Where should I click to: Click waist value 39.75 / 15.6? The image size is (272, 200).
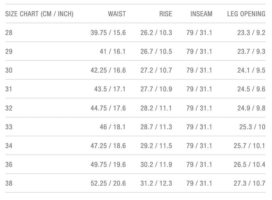pos(108,32)
